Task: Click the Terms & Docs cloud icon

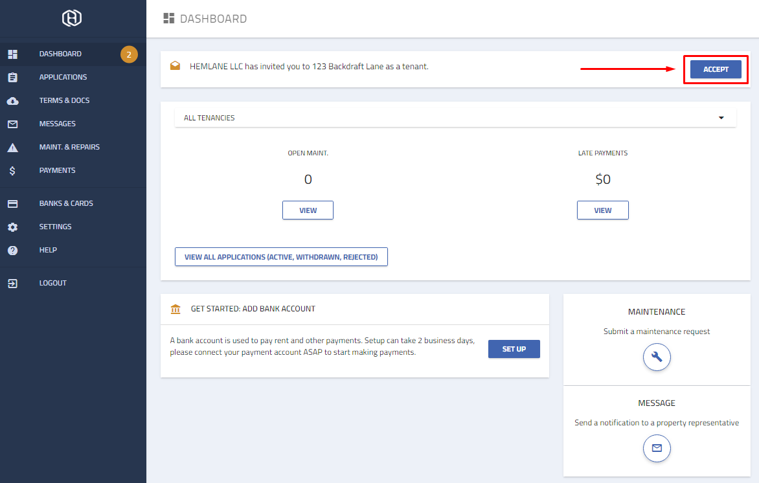Action: (12, 101)
